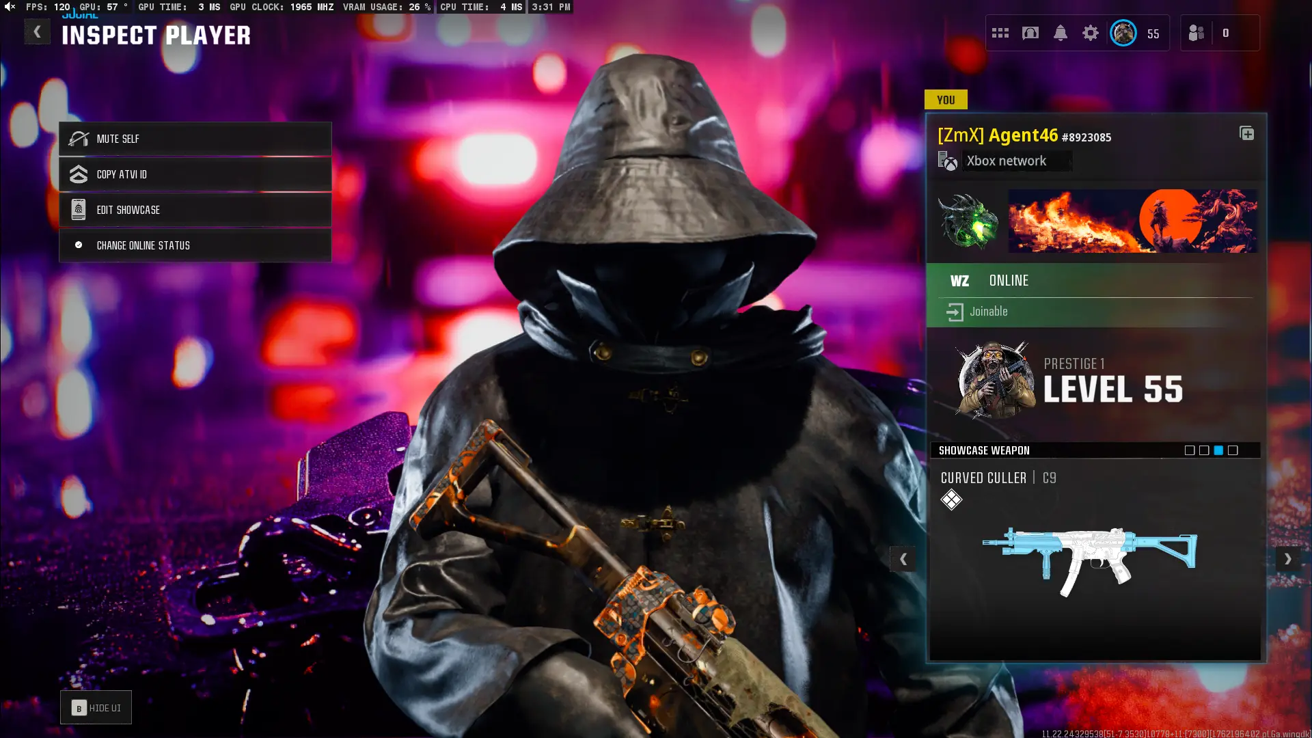Click the player profile avatar in the top bar
Screen dimensions: 1312x738
coord(1123,33)
